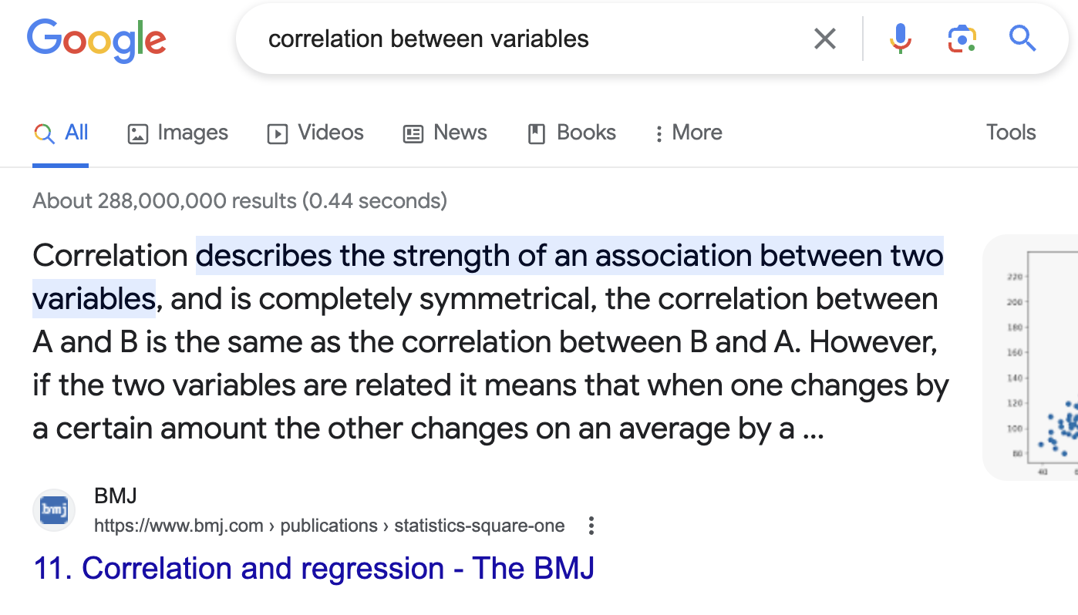Open three-dot options beside BMJ result

(591, 526)
